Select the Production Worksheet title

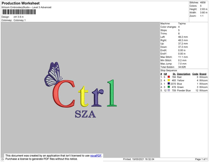coord(21,3)
